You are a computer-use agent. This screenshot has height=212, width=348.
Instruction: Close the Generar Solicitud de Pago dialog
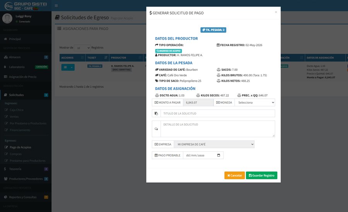coord(276,12)
